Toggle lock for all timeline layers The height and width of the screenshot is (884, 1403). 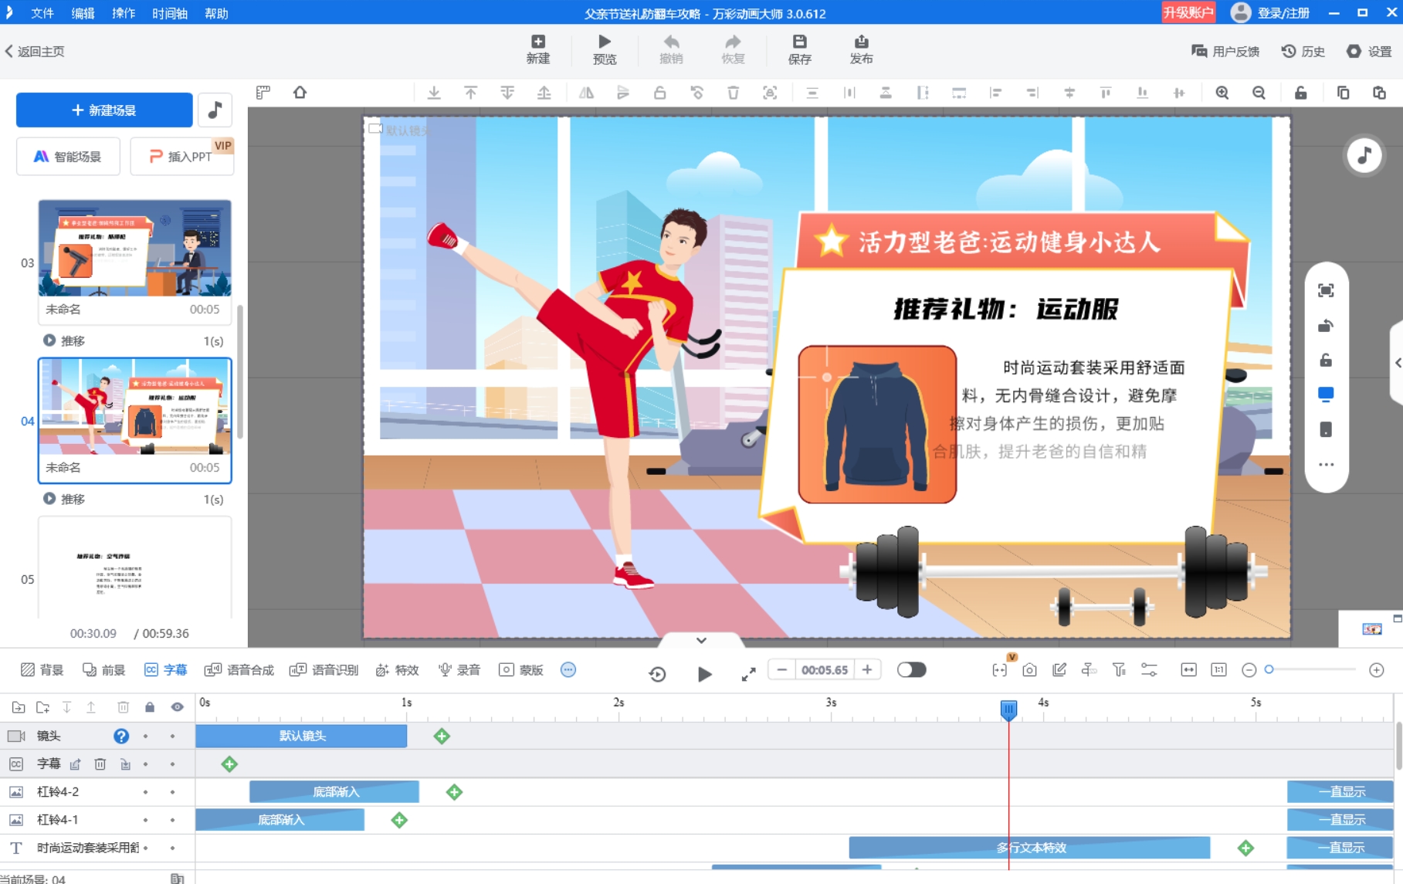click(150, 707)
